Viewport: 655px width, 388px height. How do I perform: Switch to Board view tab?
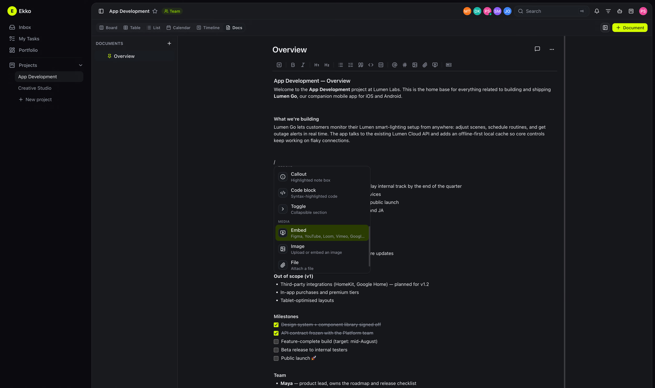(x=108, y=28)
